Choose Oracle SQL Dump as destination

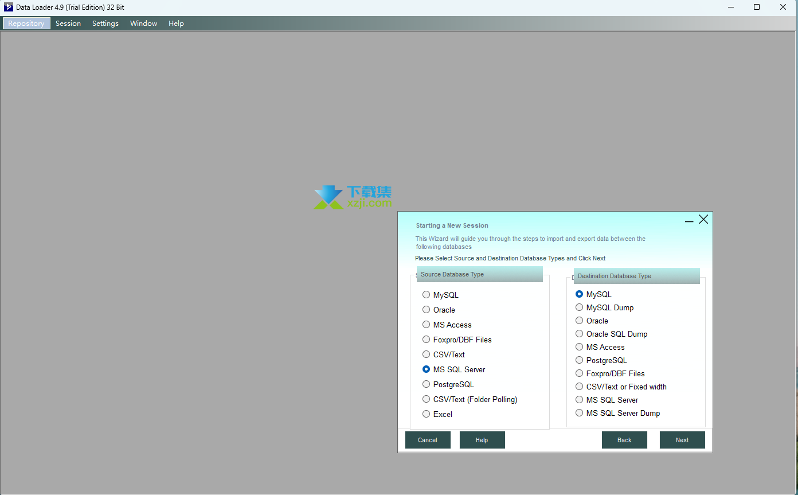(611, 334)
